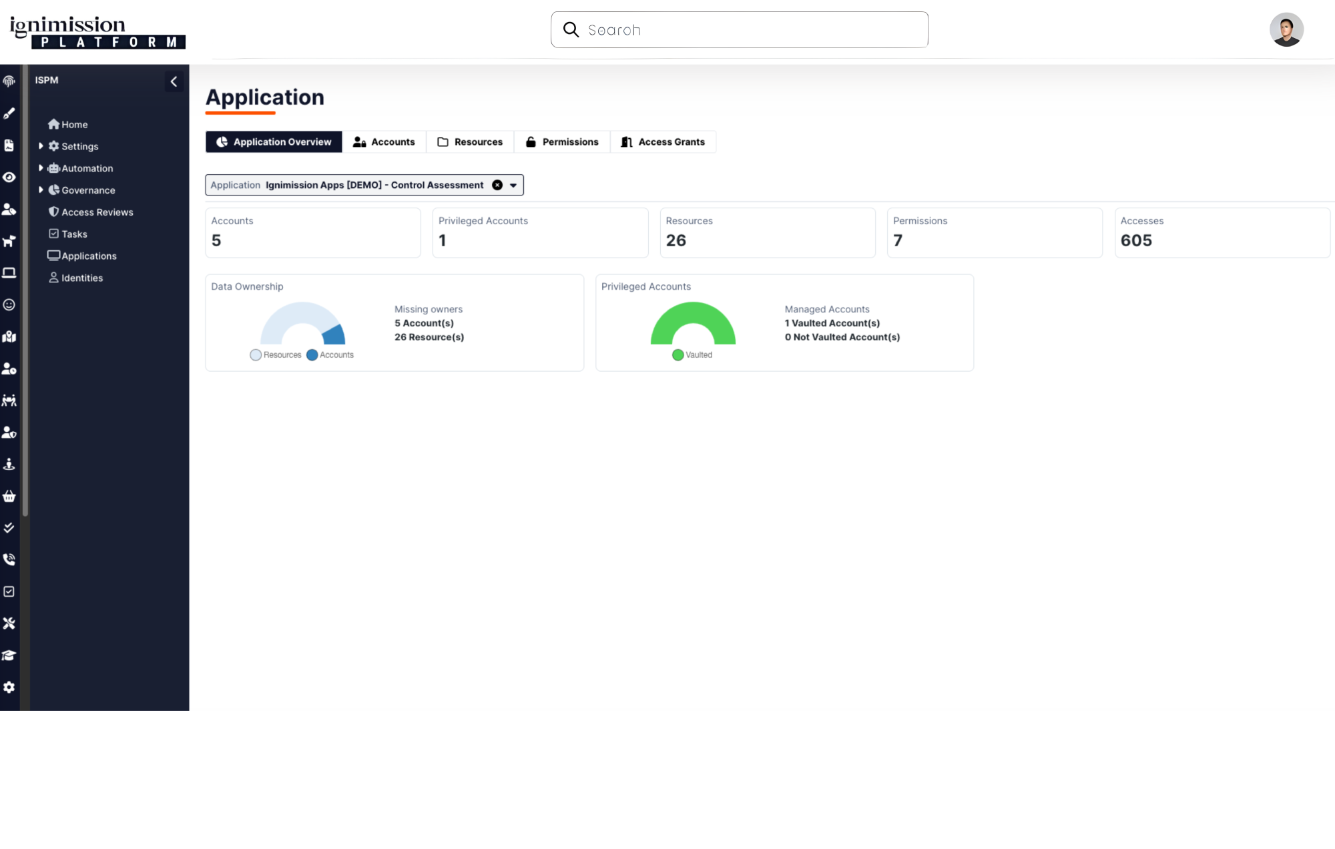The image size is (1335, 849).
Task: Open the Application selector dropdown arrow
Action: [x=513, y=186]
